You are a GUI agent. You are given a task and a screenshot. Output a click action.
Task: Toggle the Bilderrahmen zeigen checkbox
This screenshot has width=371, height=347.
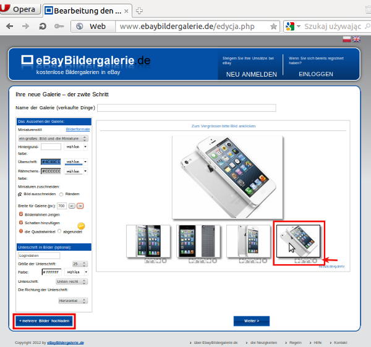coord(21,214)
